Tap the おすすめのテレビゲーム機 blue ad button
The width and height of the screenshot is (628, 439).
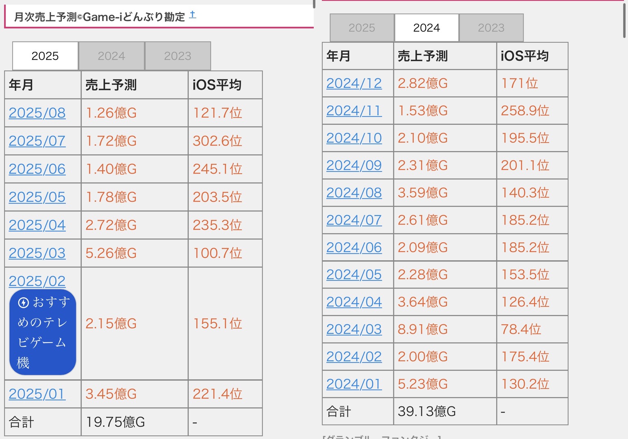pyautogui.click(x=43, y=333)
